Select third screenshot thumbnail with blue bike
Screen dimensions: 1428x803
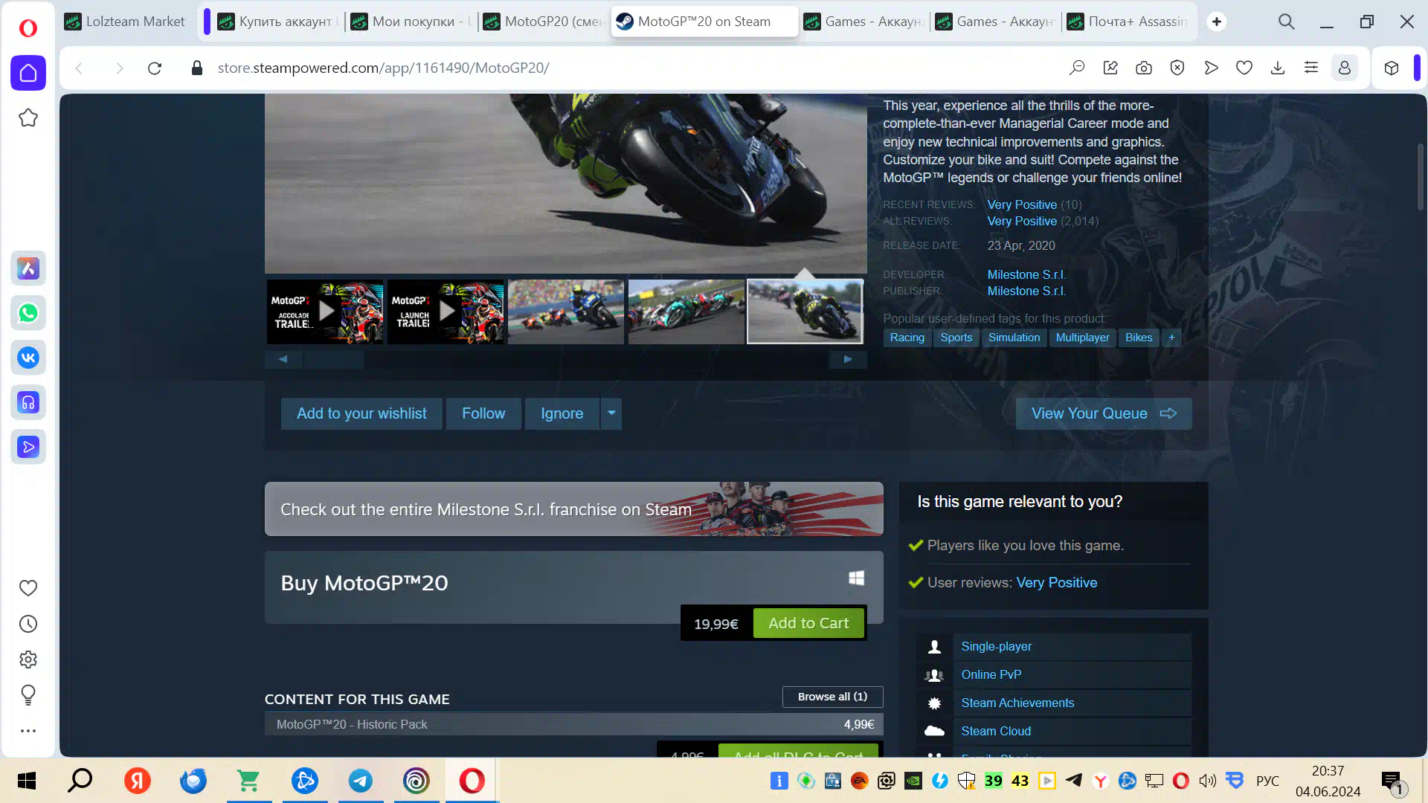coord(566,312)
